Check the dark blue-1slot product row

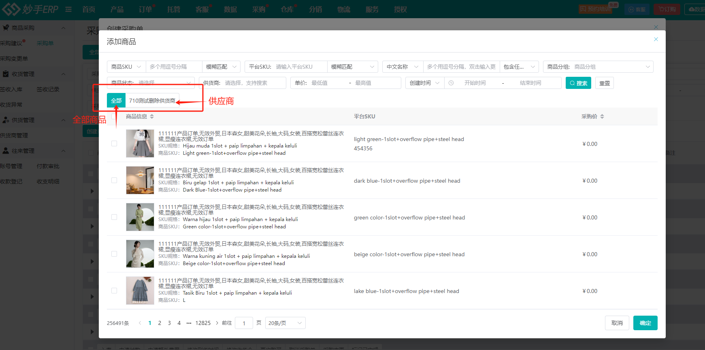114,180
